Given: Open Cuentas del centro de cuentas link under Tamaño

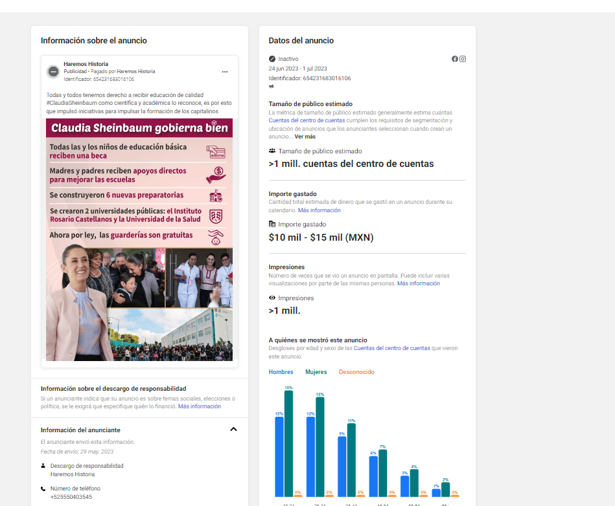Looking at the screenshot, I should [x=307, y=120].
